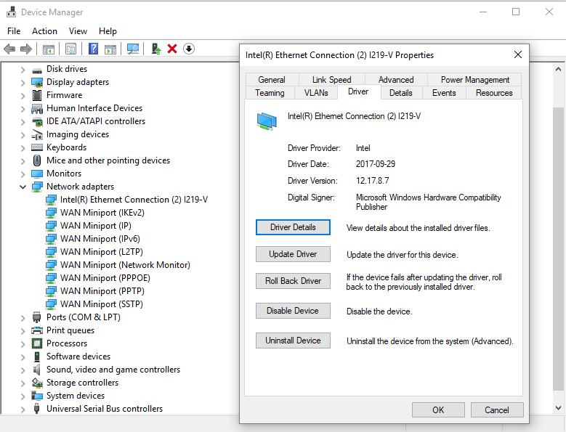
Task: Expand the Keyboards category
Action: [x=23, y=148]
